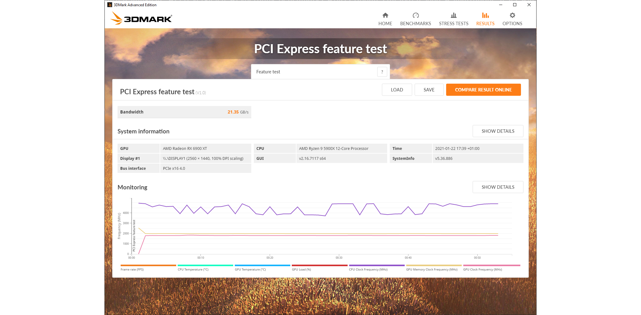Click the Bandwidth 21.35 GB/s value
This screenshot has width=641, height=315.
point(238,112)
